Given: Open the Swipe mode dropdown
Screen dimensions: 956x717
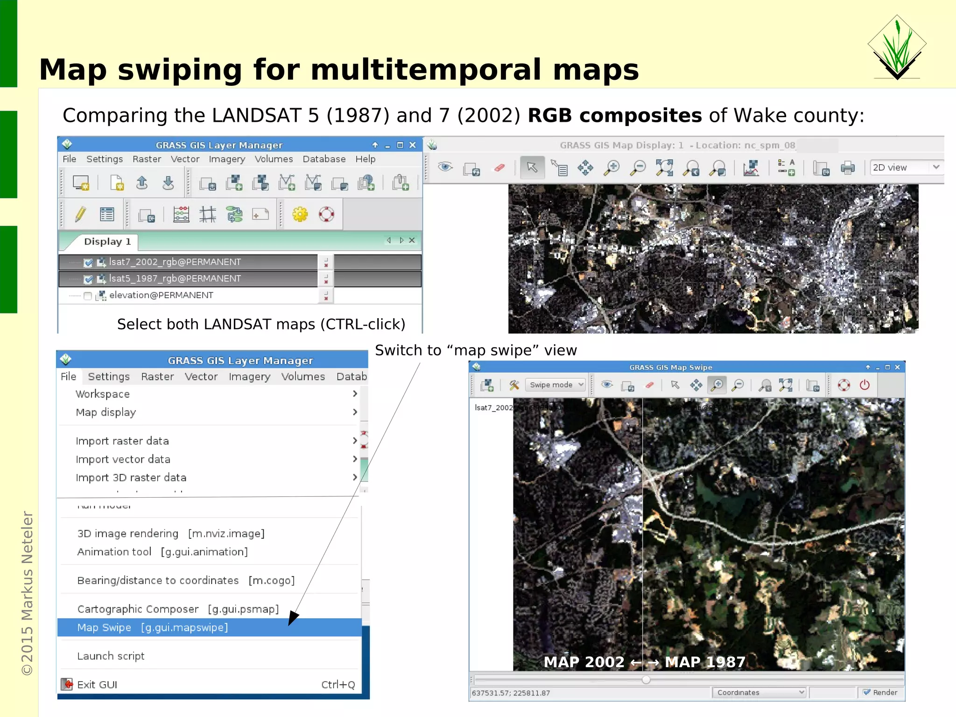Looking at the screenshot, I should click(x=555, y=385).
